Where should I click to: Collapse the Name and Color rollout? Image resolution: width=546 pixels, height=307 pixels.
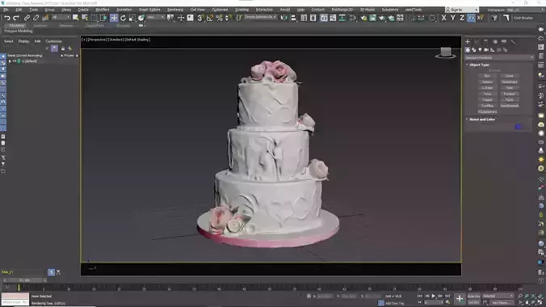click(x=482, y=120)
